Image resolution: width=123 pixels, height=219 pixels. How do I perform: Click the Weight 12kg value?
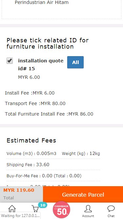pos(95,153)
